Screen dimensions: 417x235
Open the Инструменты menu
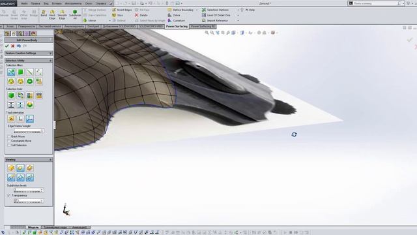point(73,3)
